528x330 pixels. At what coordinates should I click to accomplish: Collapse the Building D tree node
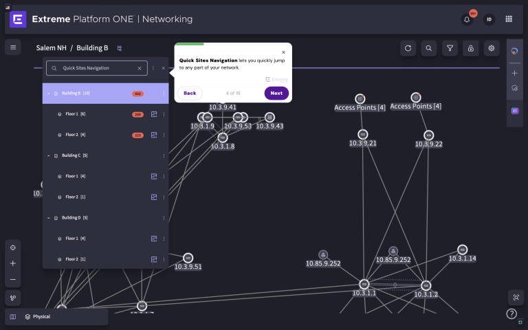coord(49,218)
